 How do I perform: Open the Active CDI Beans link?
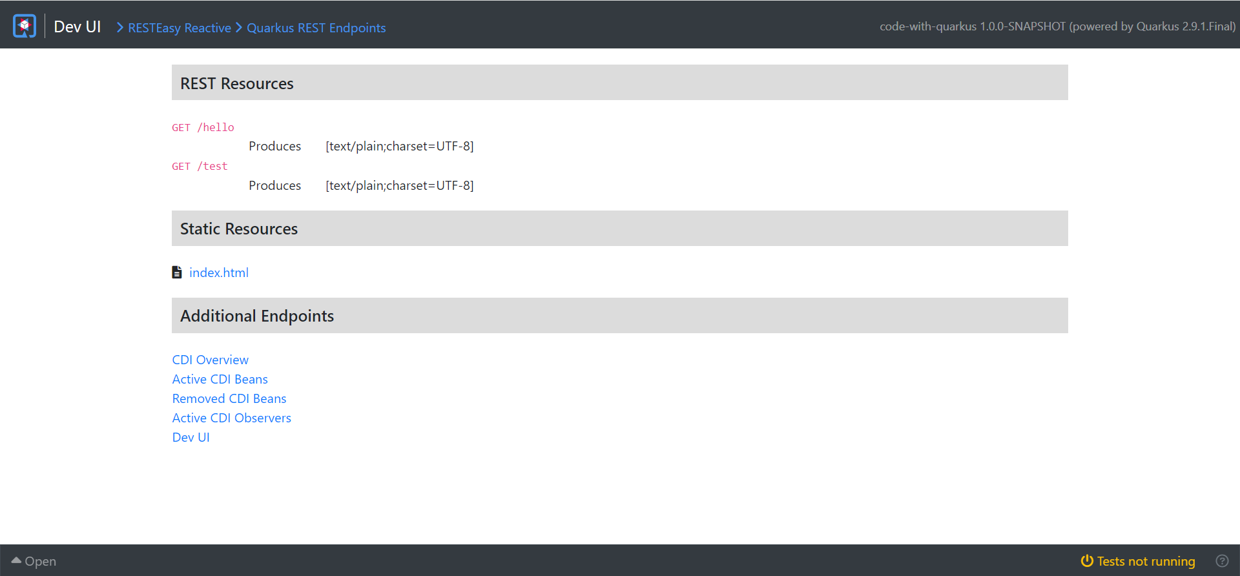(220, 379)
